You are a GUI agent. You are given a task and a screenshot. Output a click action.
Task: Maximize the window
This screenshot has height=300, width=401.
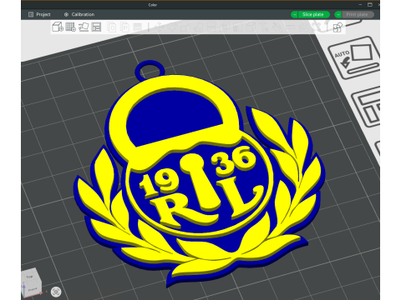point(370,5)
